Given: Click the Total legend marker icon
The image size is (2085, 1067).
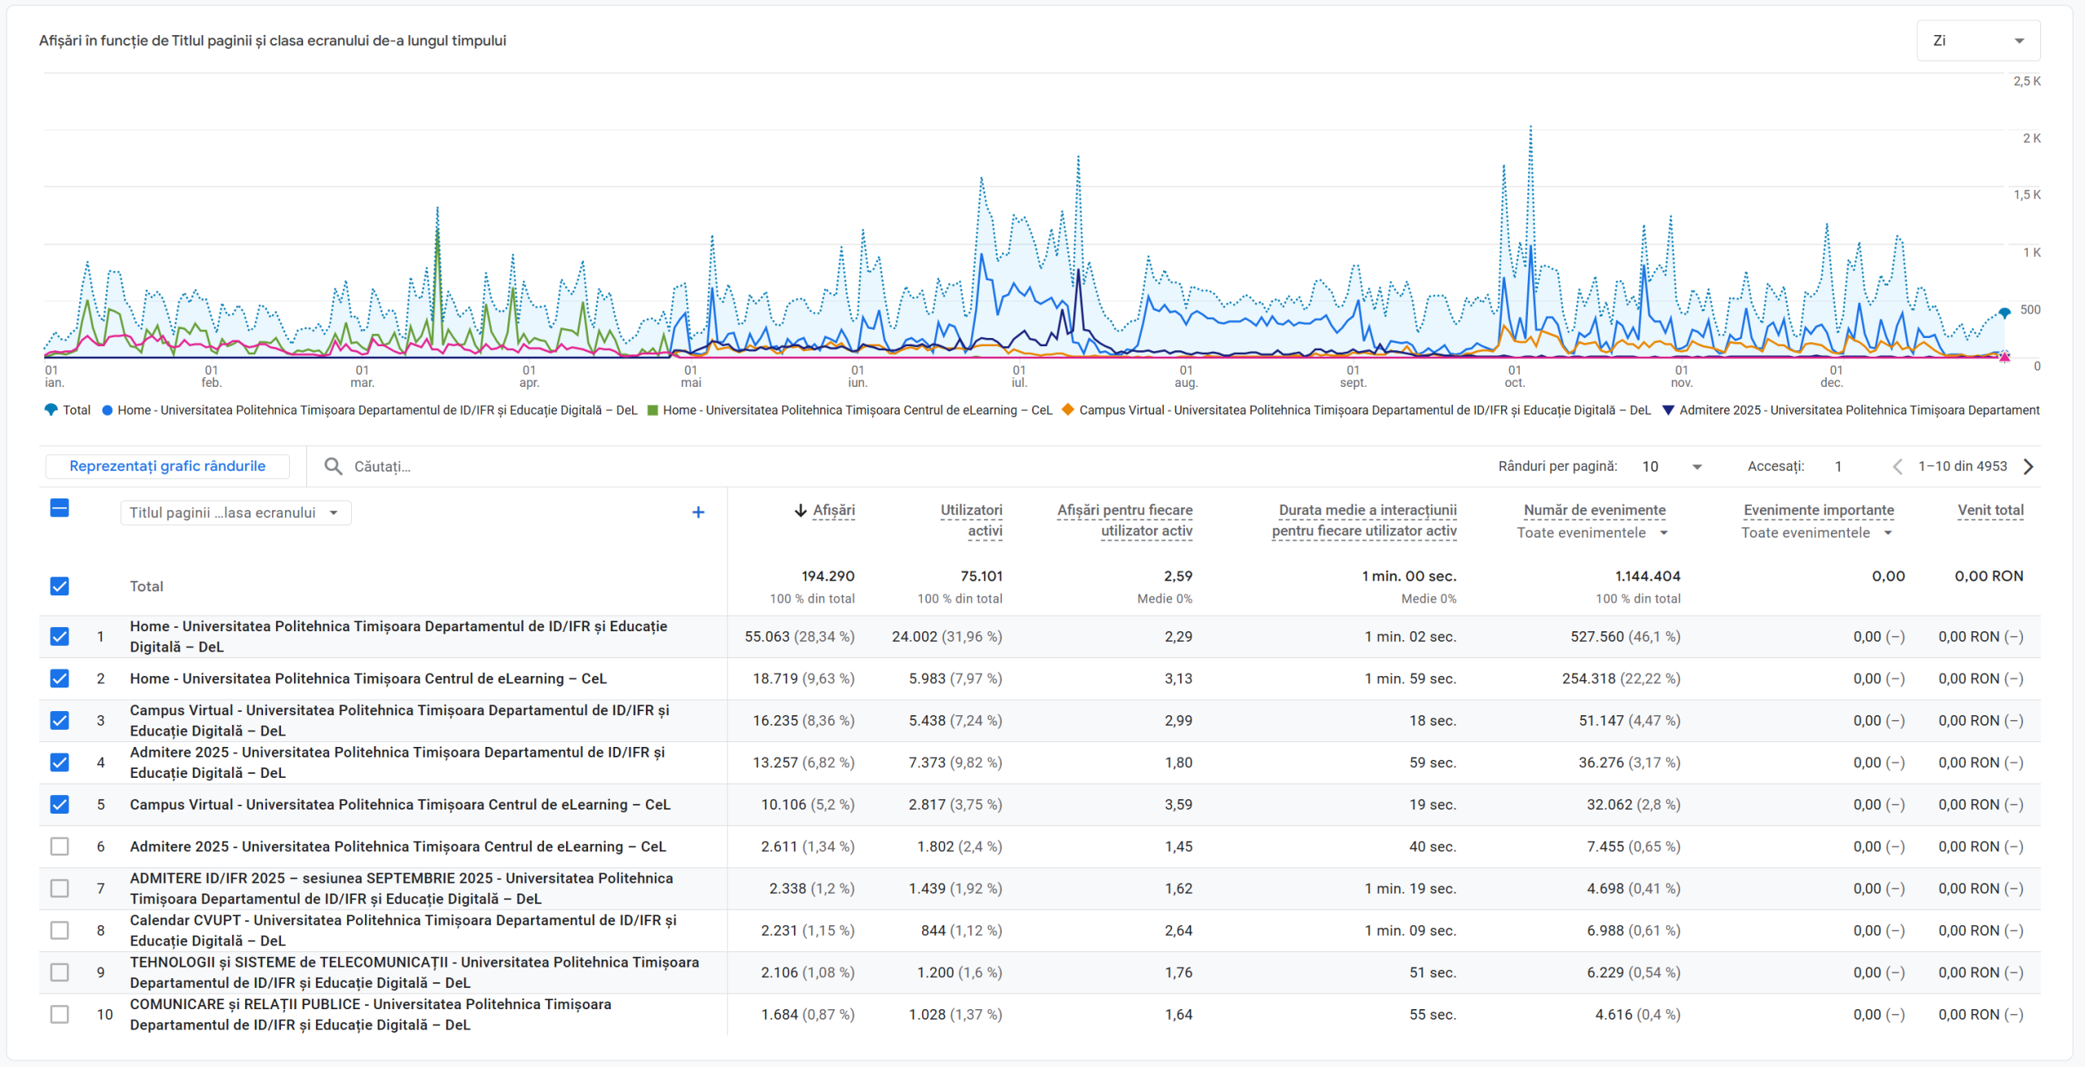Looking at the screenshot, I should pyautogui.click(x=50, y=410).
